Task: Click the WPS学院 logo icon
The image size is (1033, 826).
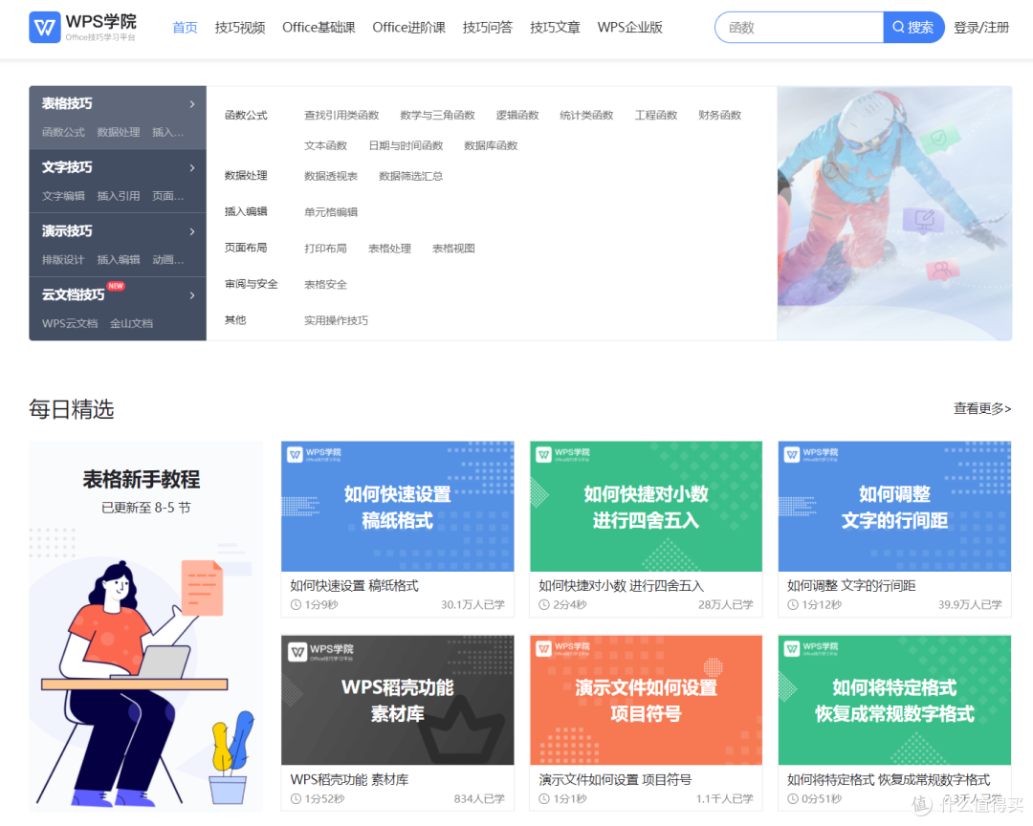Action: (45, 27)
